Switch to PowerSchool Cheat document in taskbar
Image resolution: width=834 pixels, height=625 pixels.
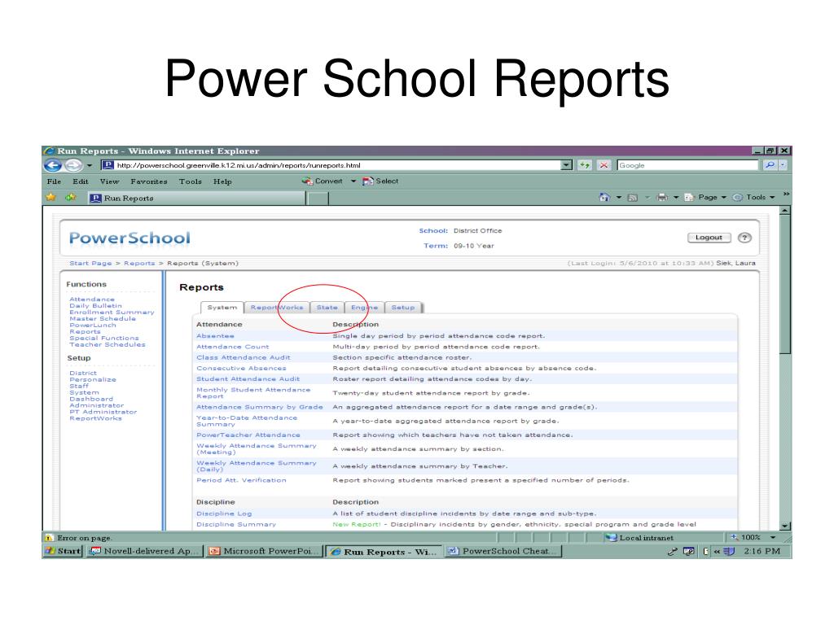(502, 551)
